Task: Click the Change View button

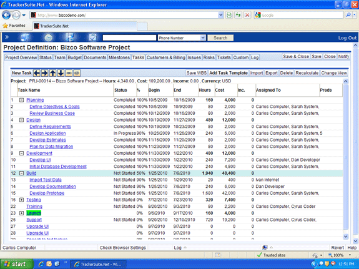Action: 334,73
